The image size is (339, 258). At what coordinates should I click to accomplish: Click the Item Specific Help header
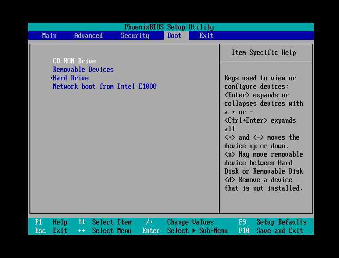point(264,53)
